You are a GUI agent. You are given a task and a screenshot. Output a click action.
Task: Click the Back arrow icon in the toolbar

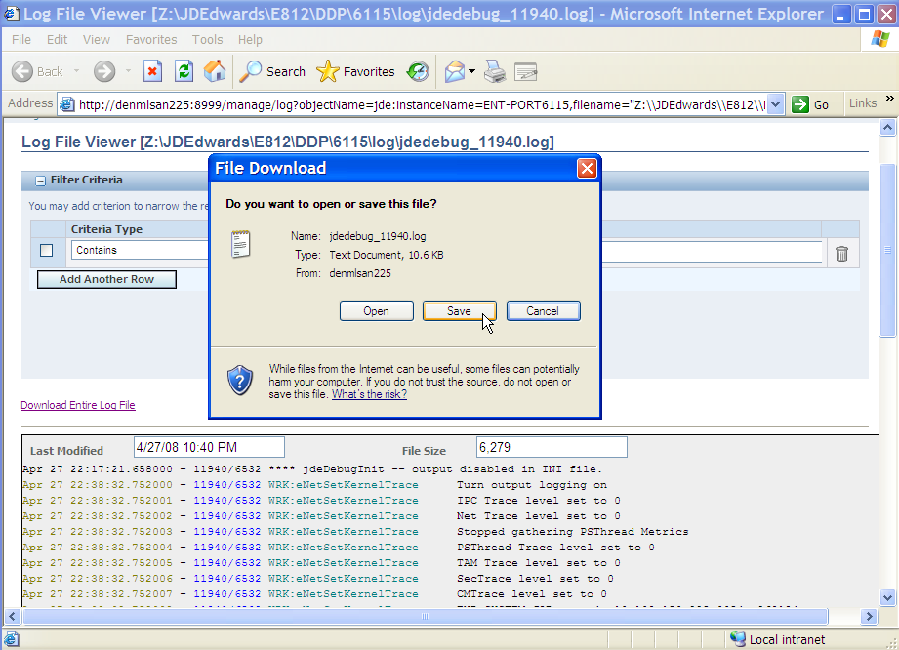coord(22,71)
